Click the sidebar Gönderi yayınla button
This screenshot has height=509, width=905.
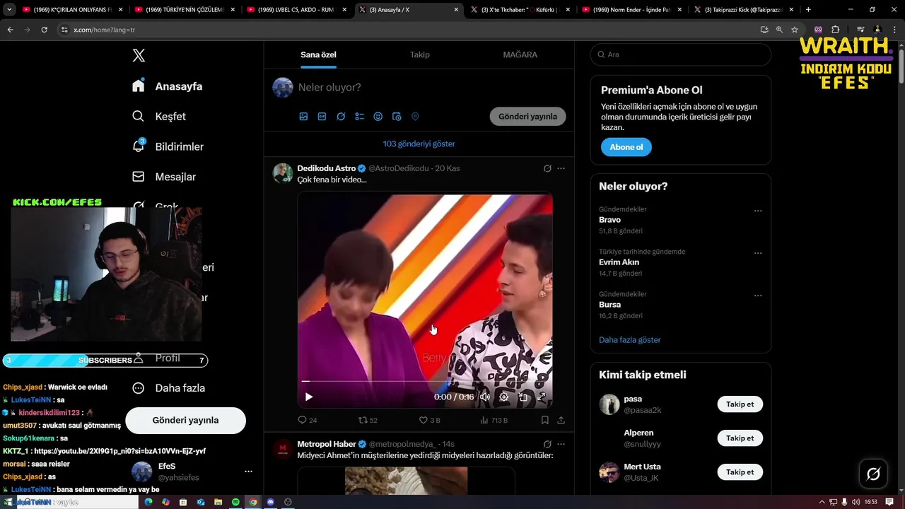tap(185, 420)
